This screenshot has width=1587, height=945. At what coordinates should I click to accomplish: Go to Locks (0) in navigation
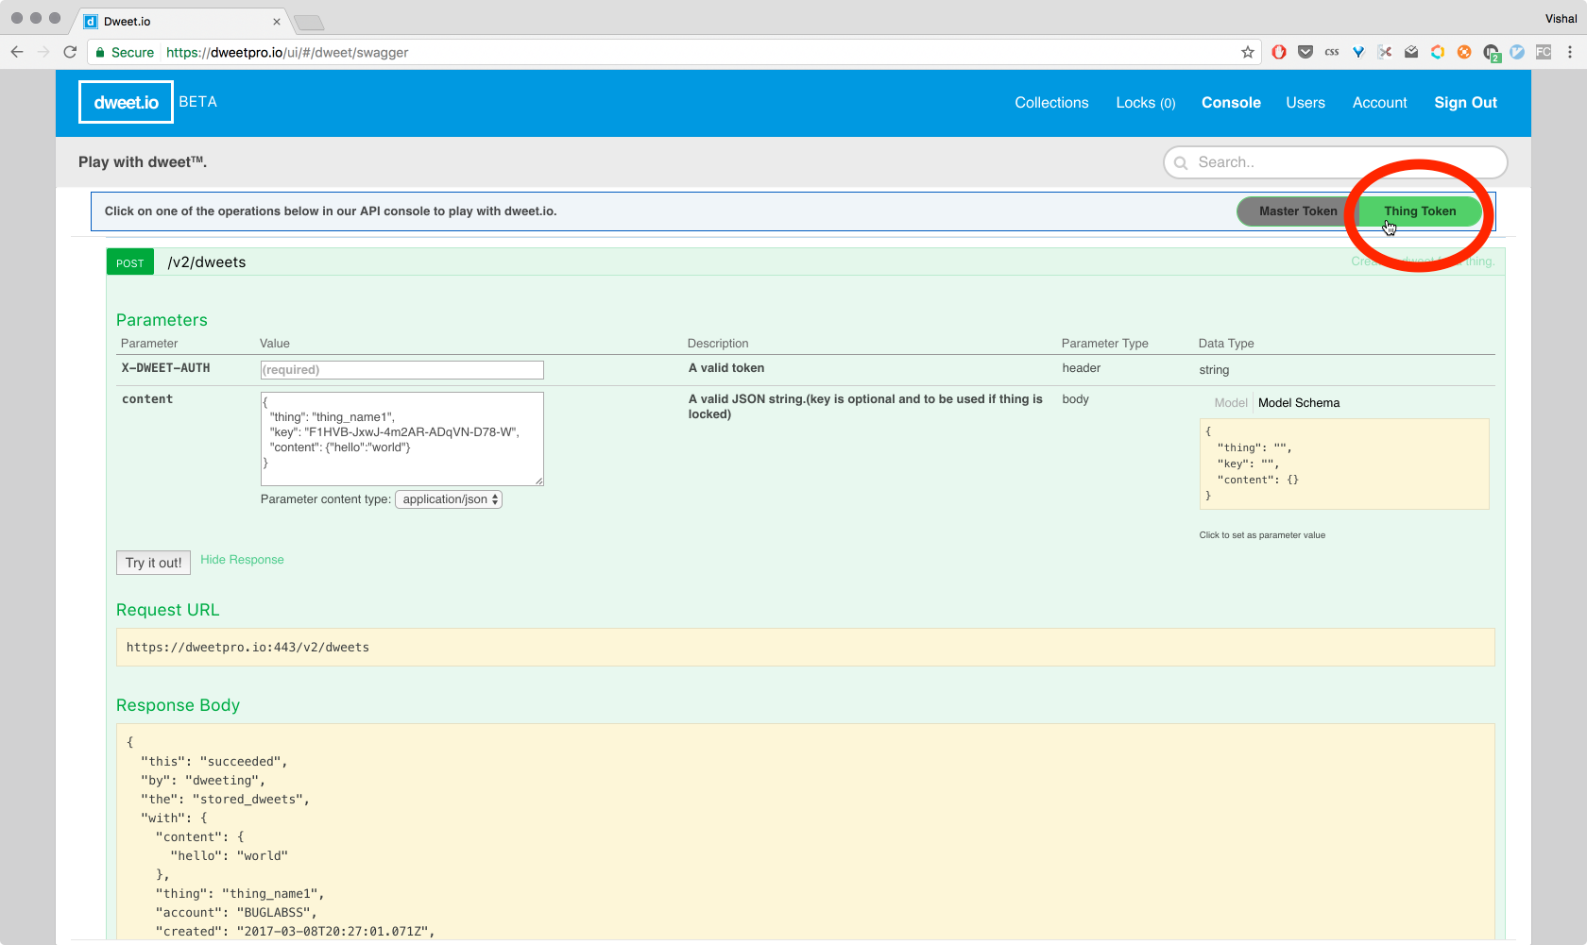(1146, 102)
